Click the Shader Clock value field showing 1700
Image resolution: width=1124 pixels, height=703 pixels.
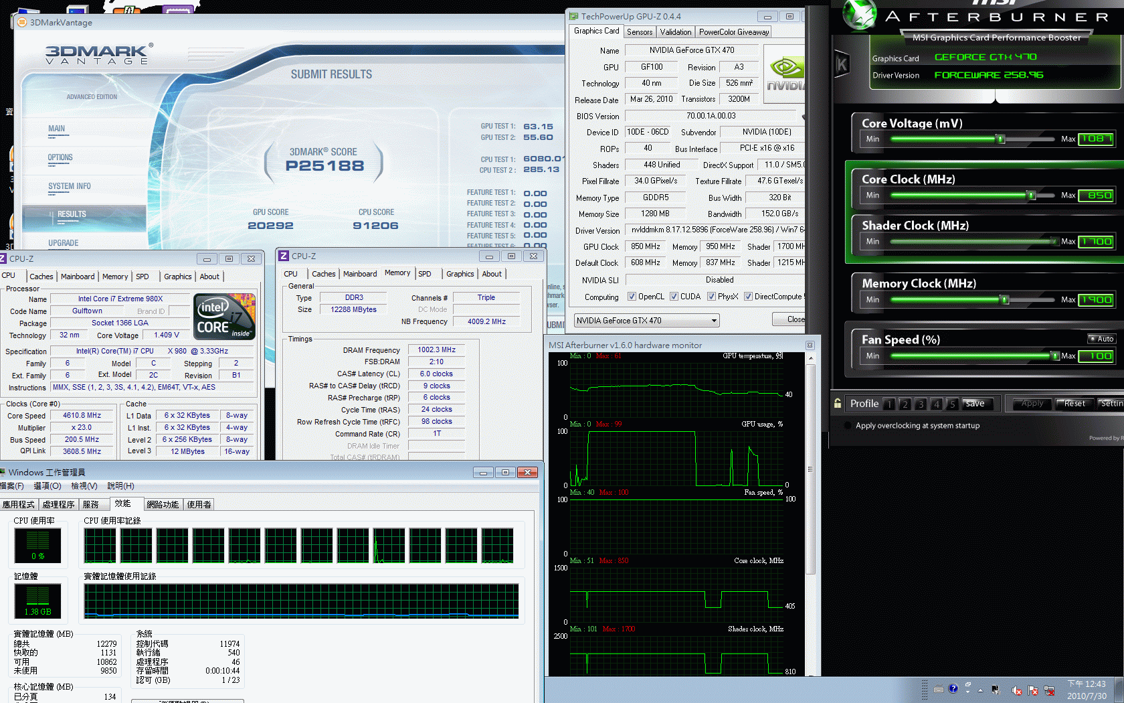coord(1096,242)
